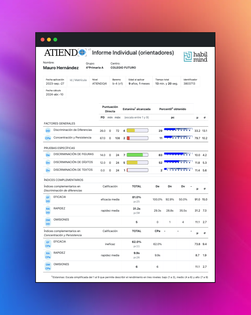The width and height of the screenshot is (251, 315).
Task: Click the PRUEBAS ESPECÍFICAS section heading
Action: point(59,148)
